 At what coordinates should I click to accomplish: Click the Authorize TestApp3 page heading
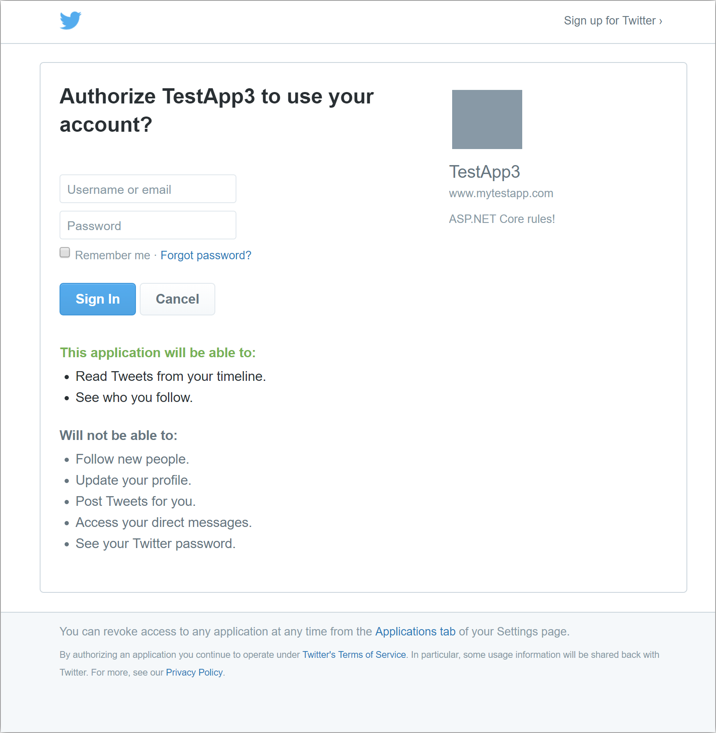click(x=217, y=110)
